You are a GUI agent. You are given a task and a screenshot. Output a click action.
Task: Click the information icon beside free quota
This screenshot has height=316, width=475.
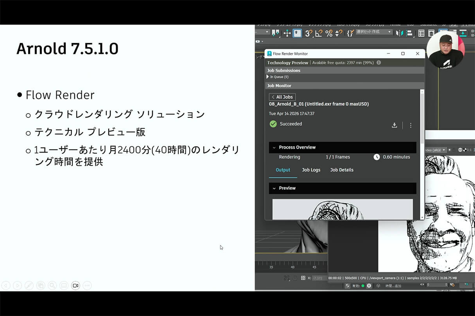click(x=378, y=62)
